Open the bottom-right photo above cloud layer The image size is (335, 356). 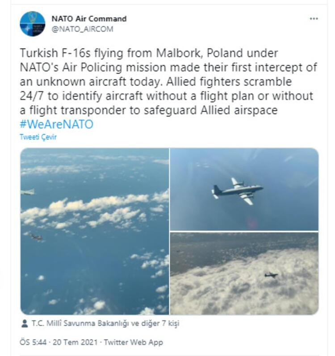point(244,273)
